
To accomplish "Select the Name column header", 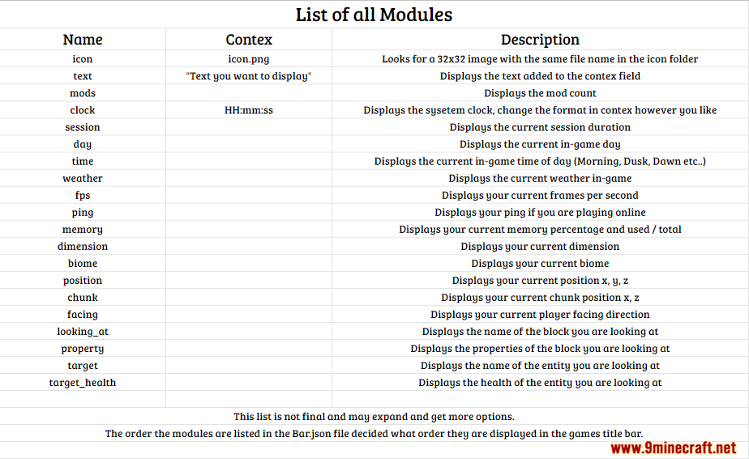I will [x=83, y=40].
